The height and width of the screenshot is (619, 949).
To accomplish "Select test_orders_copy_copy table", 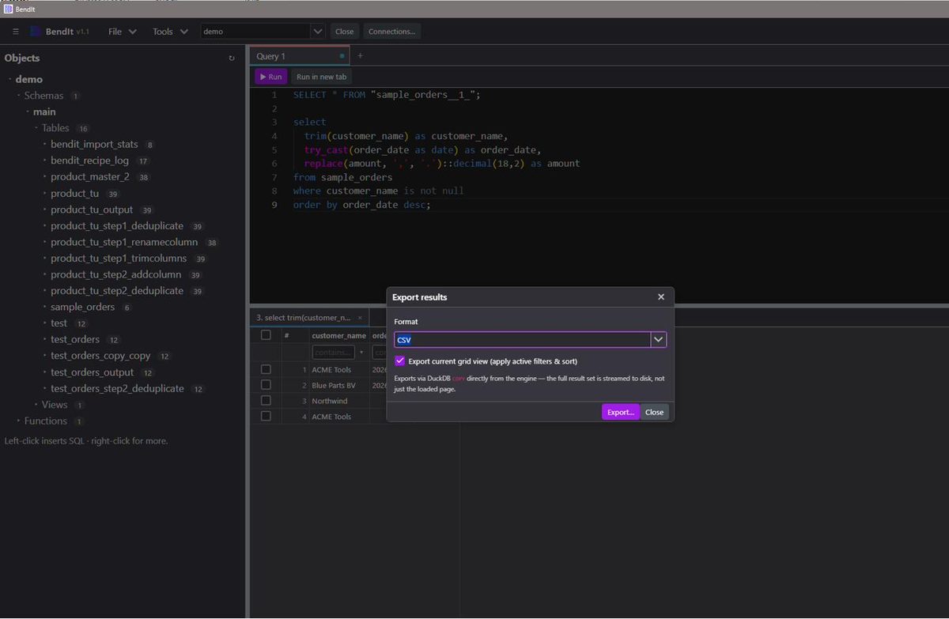I will [100, 356].
